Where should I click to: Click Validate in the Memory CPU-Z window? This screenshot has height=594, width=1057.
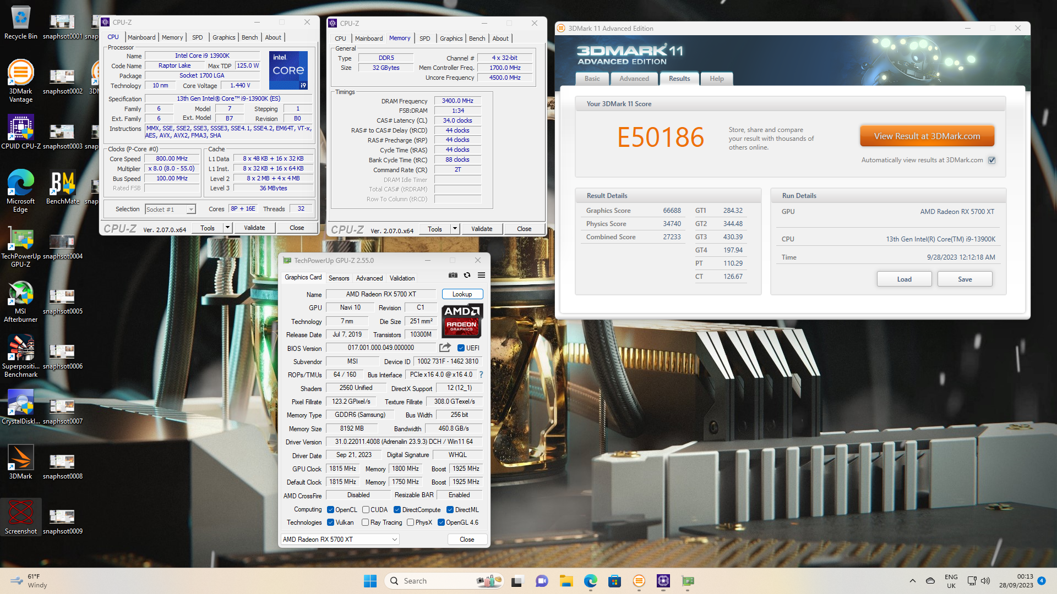pyautogui.click(x=482, y=229)
